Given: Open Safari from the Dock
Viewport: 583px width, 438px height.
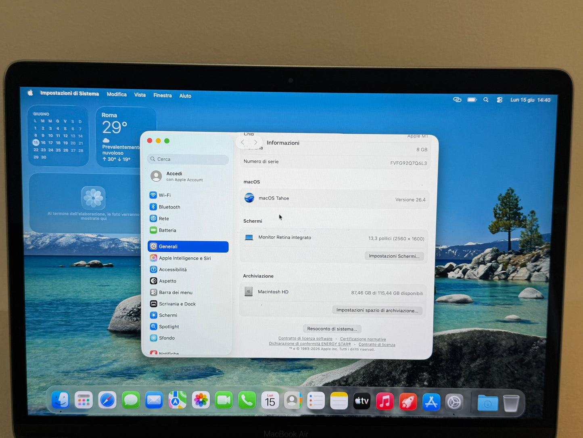Looking at the screenshot, I should (107, 400).
